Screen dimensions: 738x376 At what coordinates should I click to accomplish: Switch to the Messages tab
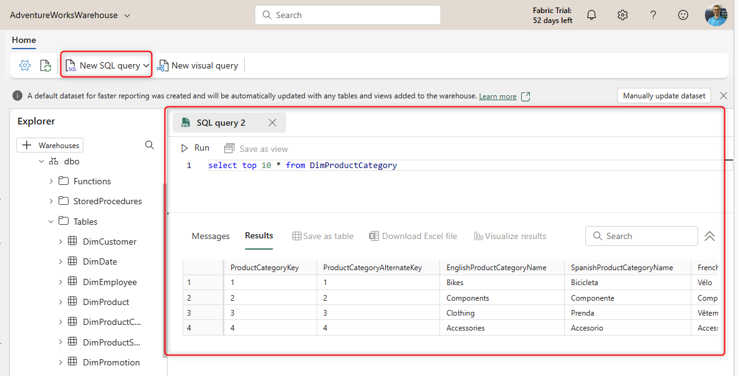click(x=211, y=236)
